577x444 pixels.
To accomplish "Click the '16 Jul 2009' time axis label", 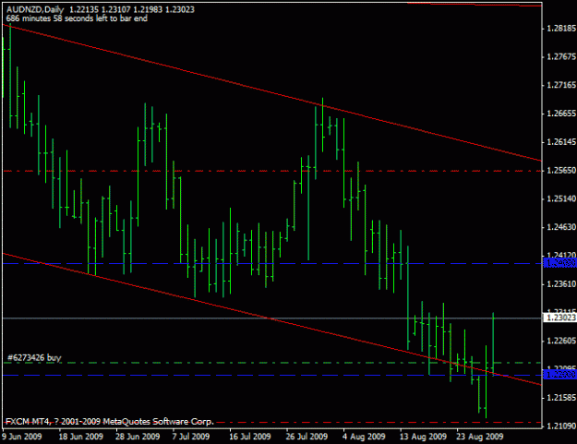I will pos(250,437).
